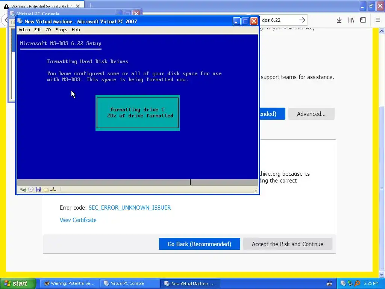
Task: Click the Virtual PC Console title bar icon
Action: click(x=12, y=13)
